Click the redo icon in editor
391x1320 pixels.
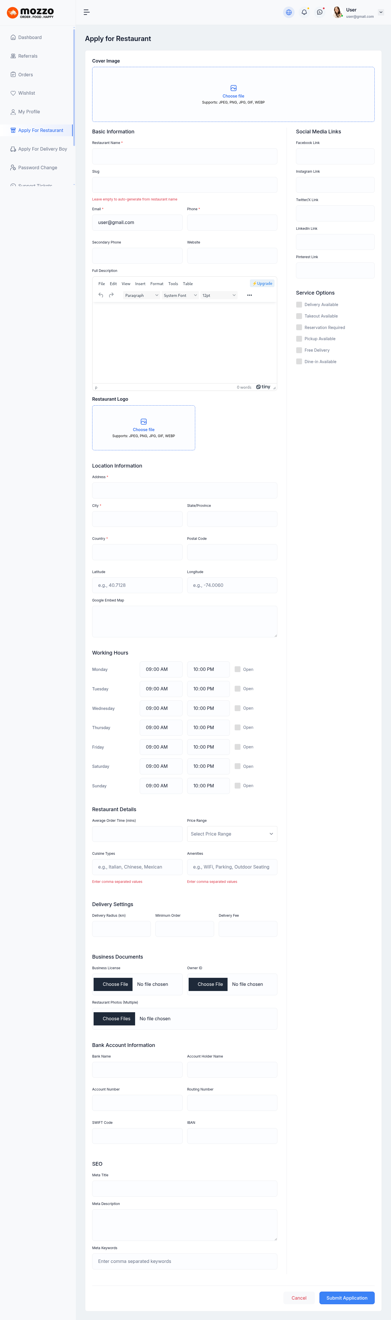pyautogui.click(x=111, y=295)
